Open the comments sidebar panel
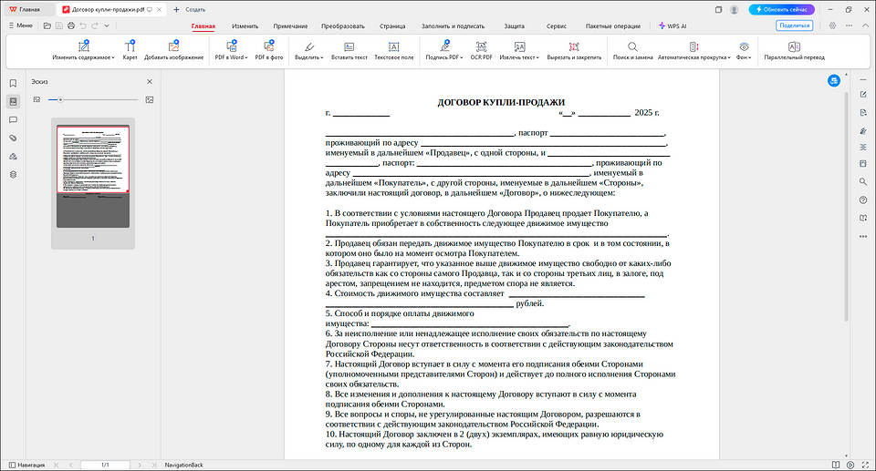 click(x=13, y=120)
